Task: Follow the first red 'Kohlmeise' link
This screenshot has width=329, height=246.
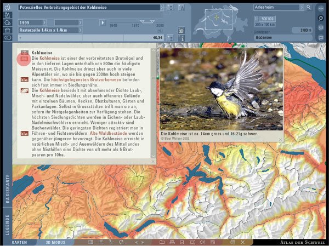Action: [50, 58]
